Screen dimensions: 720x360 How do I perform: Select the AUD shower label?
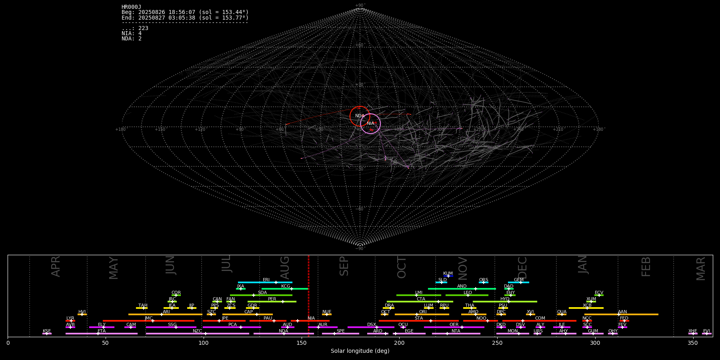tap(288, 324)
